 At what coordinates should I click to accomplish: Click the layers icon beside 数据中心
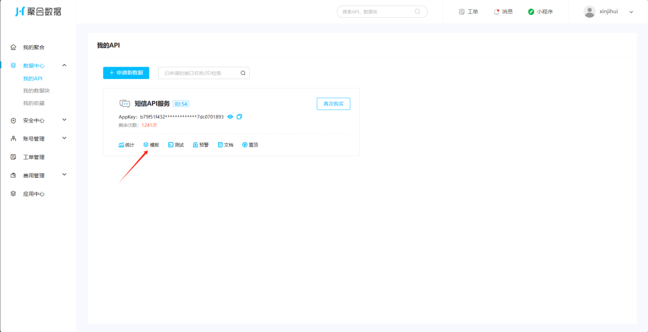click(x=13, y=66)
